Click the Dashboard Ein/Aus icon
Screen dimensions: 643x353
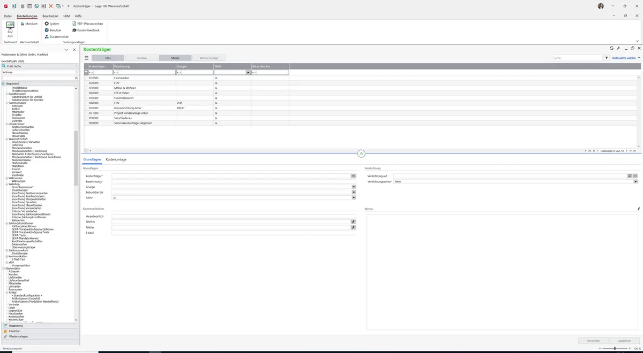coord(10,29)
